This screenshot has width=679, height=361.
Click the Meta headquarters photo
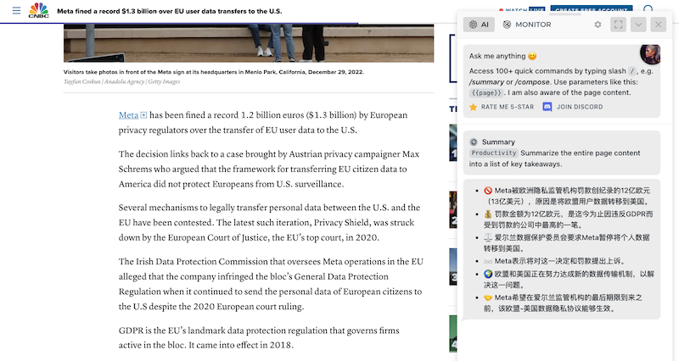[x=249, y=43]
